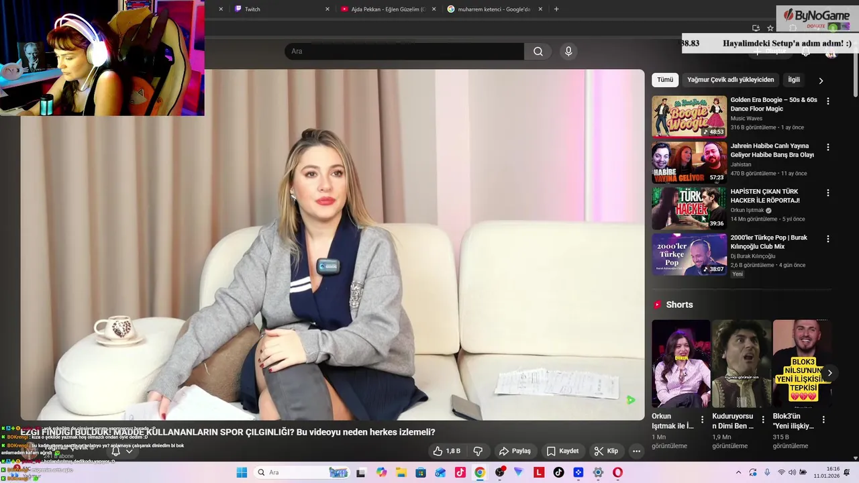Click the microphone icon in system tray
The width and height of the screenshot is (859, 483).
point(767,472)
